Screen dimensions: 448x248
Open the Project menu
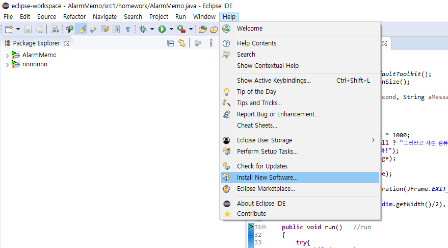coord(159,17)
